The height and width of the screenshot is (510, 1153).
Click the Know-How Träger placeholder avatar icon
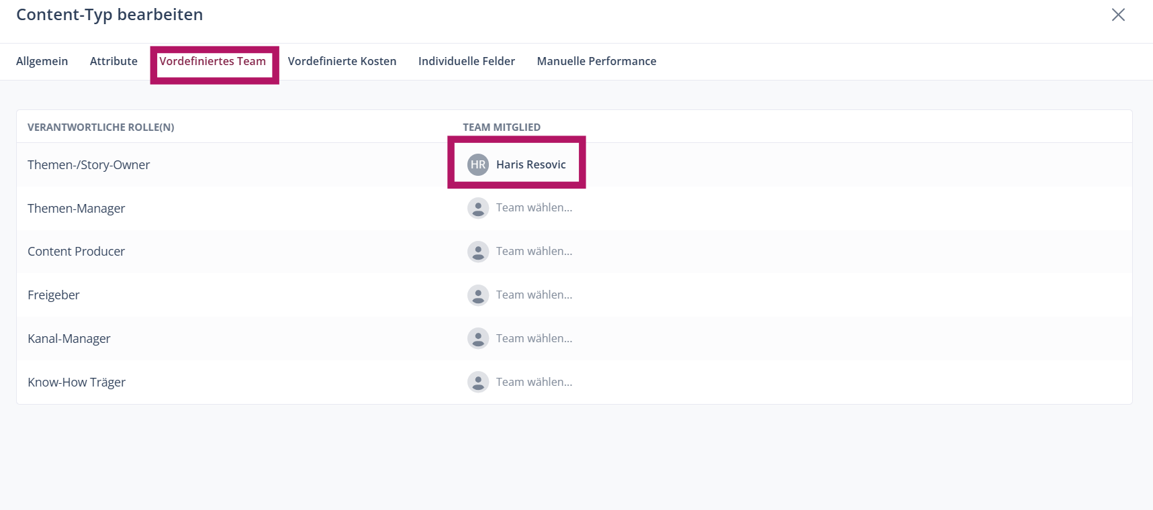tap(477, 382)
